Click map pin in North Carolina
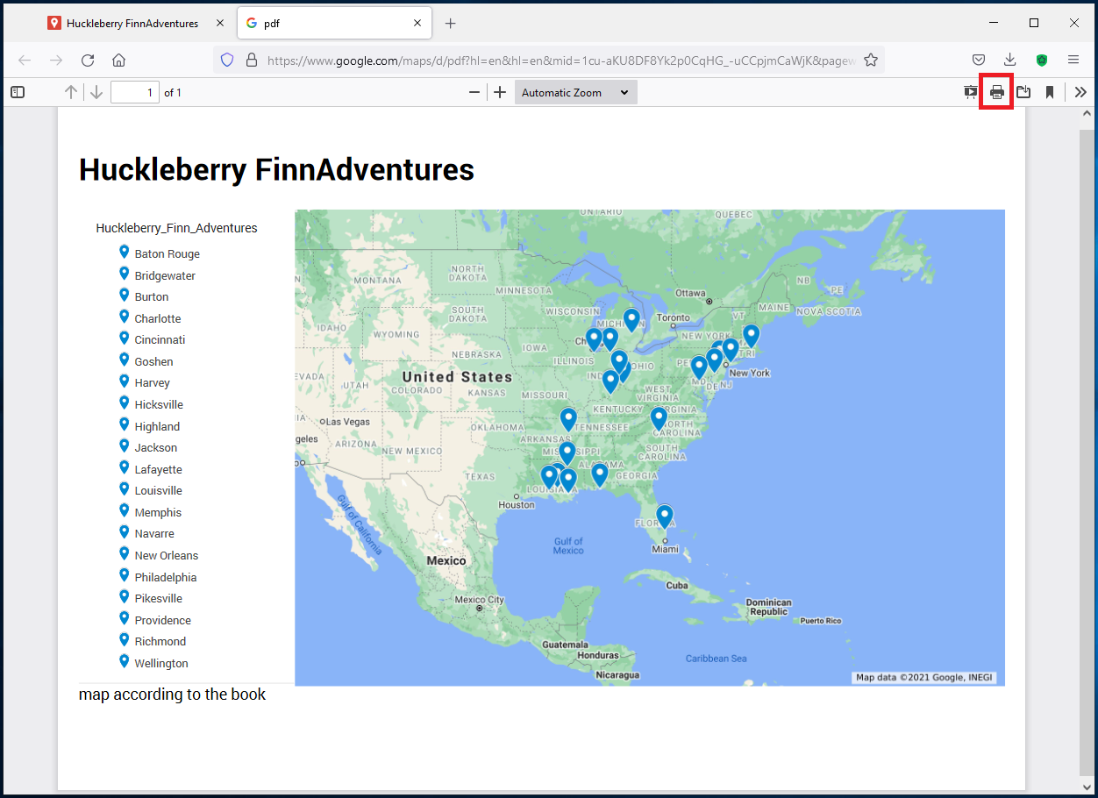The image size is (1098, 798). 659,418
